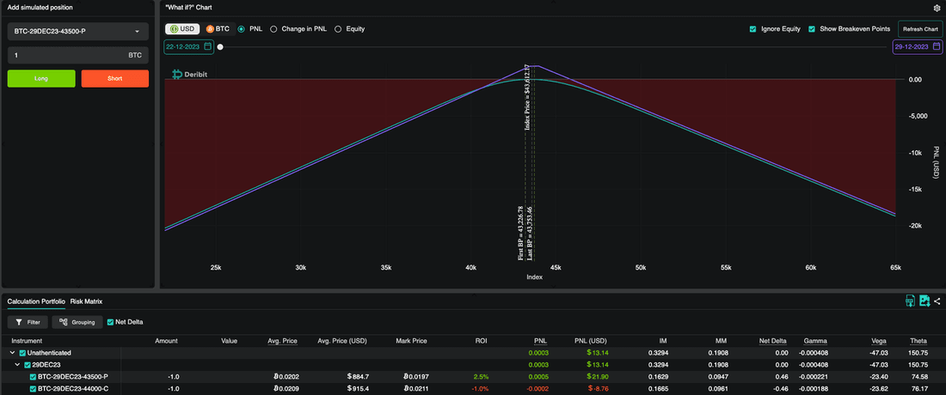Download chart as image
This screenshot has width=946, height=395.
click(x=924, y=301)
